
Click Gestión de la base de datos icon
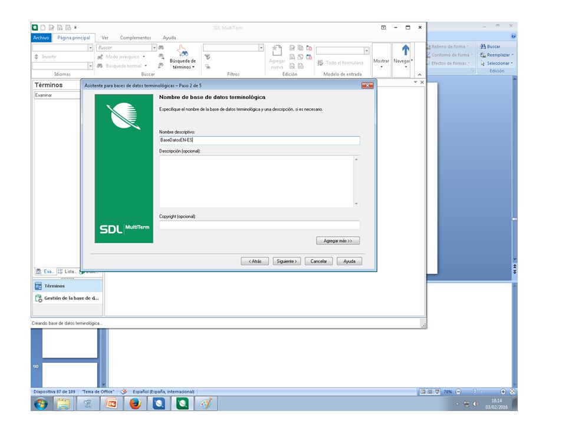pyautogui.click(x=39, y=298)
